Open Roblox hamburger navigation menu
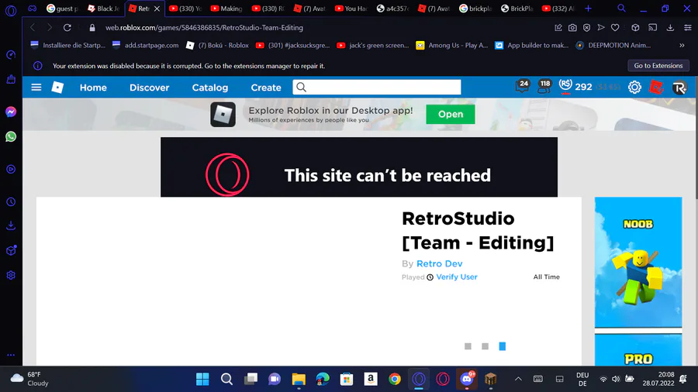 (x=36, y=87)
